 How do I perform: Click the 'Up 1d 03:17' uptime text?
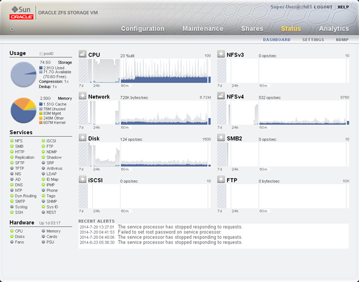[x=49, y=223]
